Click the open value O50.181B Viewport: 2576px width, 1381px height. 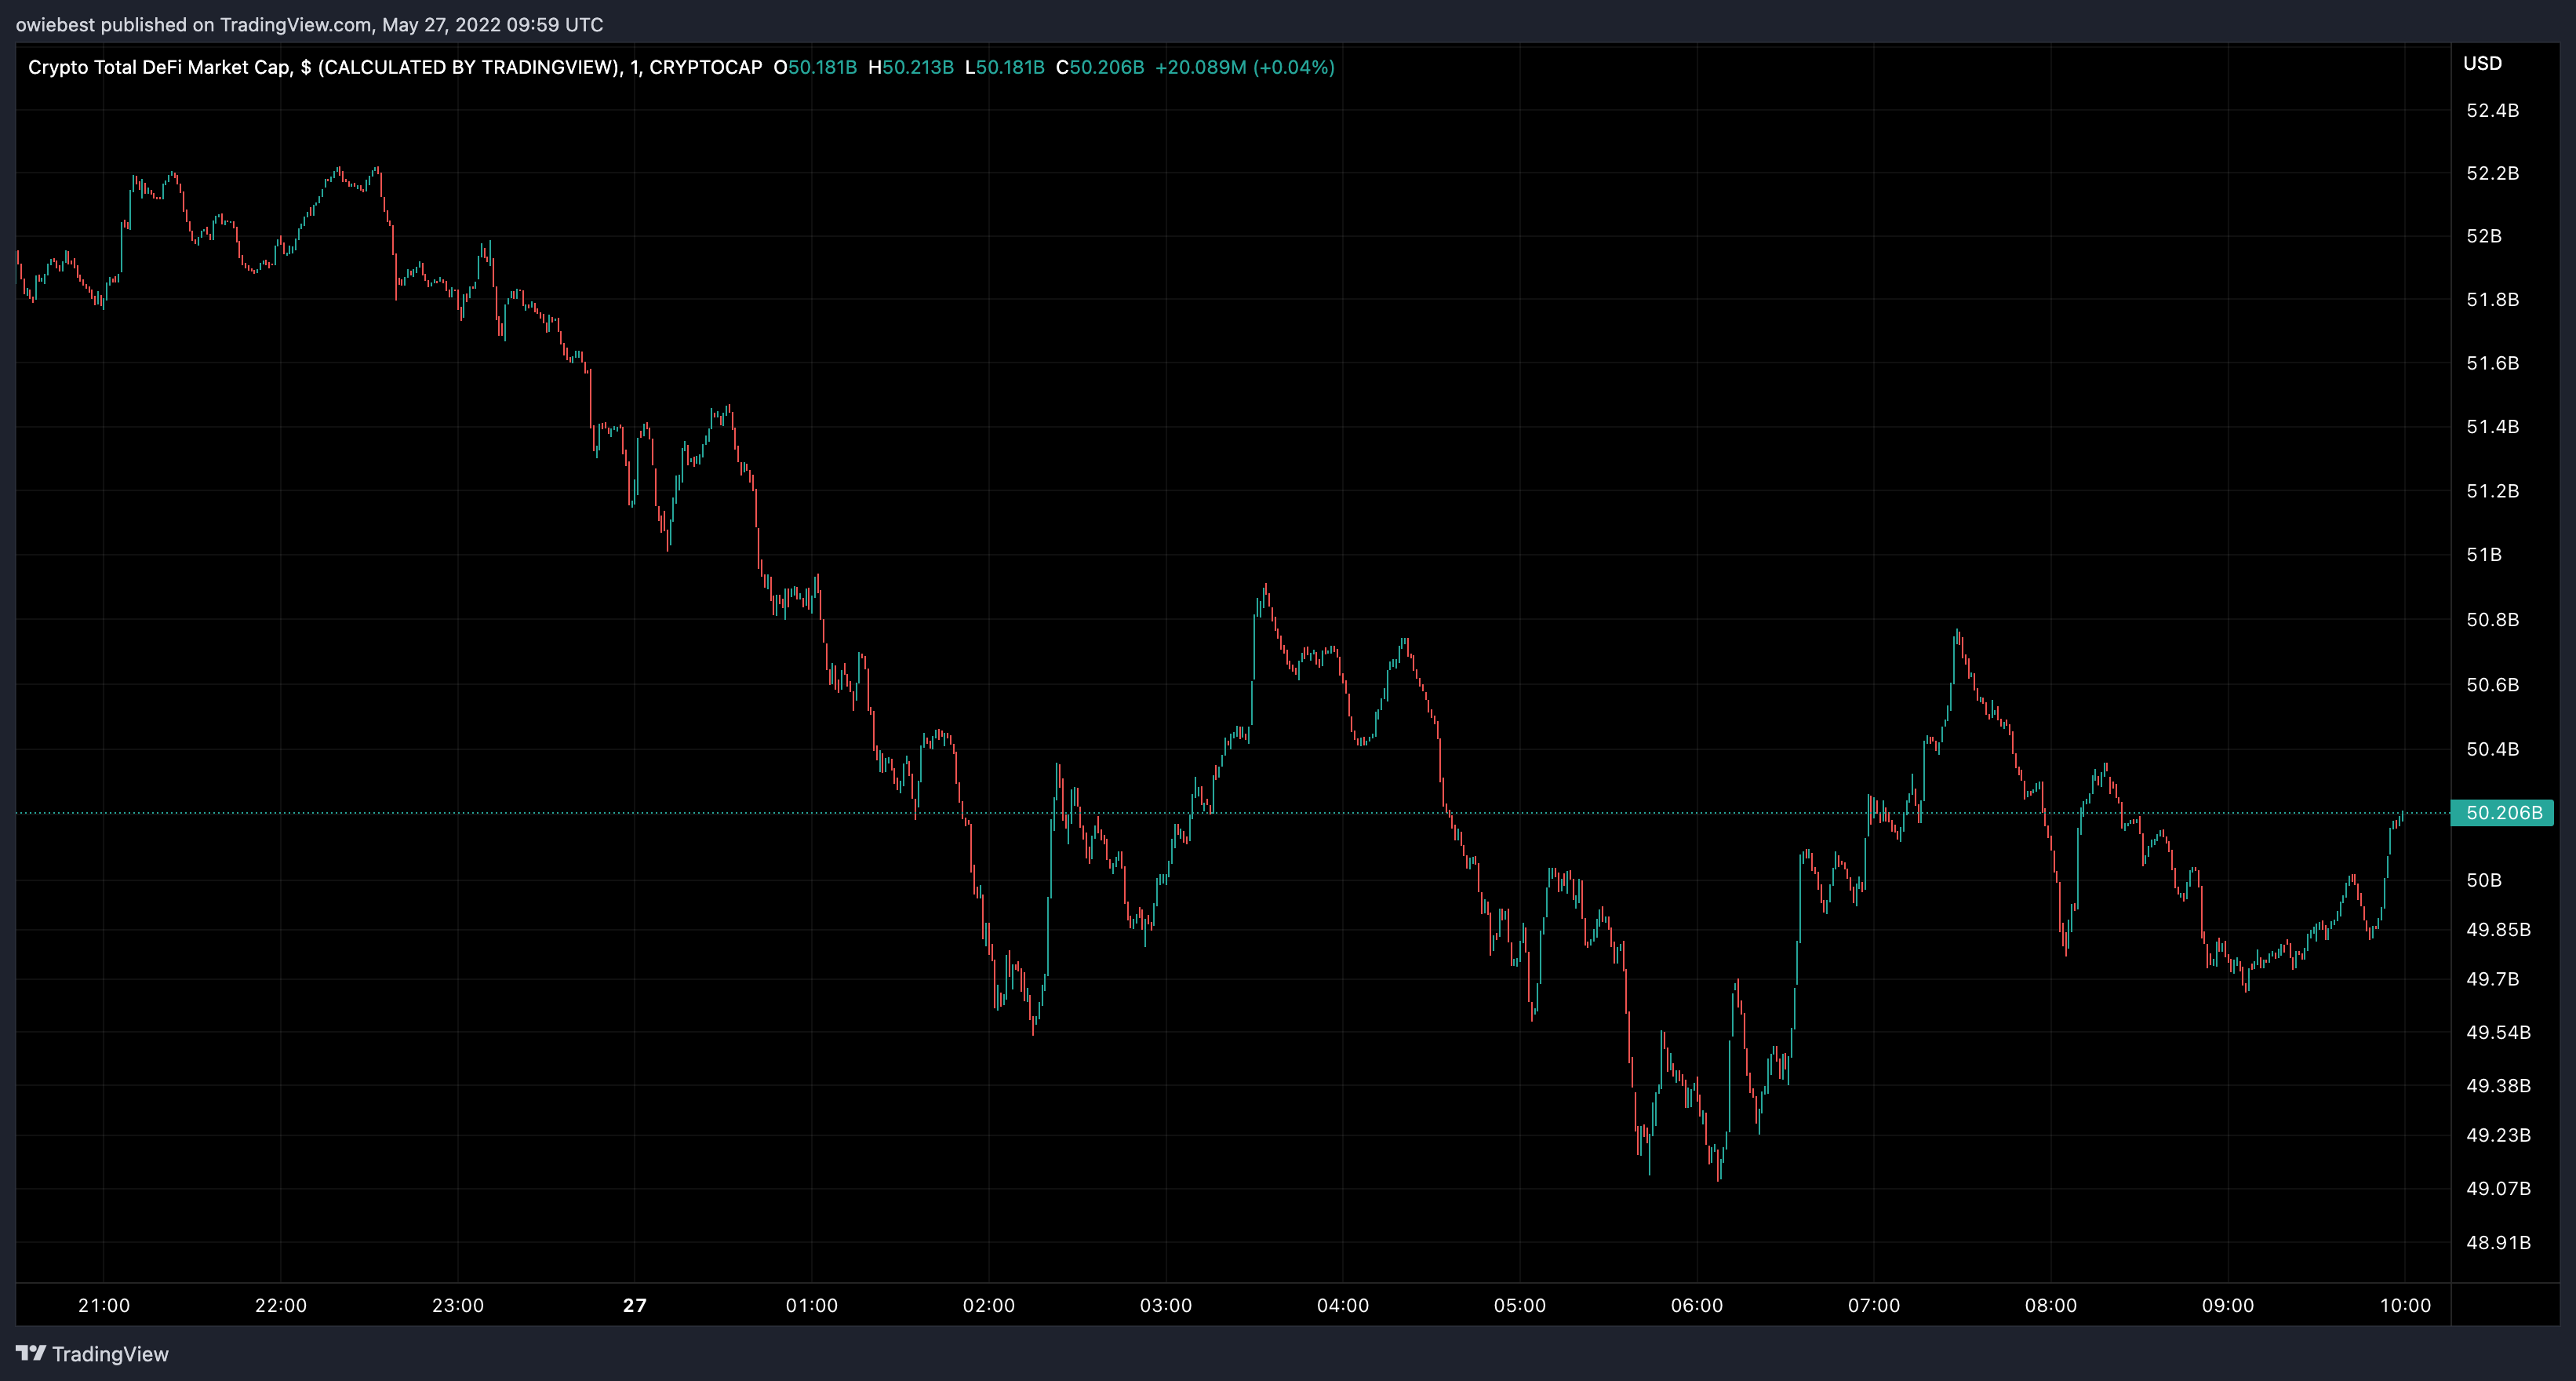pyautogui.click(x=815, y=67)
